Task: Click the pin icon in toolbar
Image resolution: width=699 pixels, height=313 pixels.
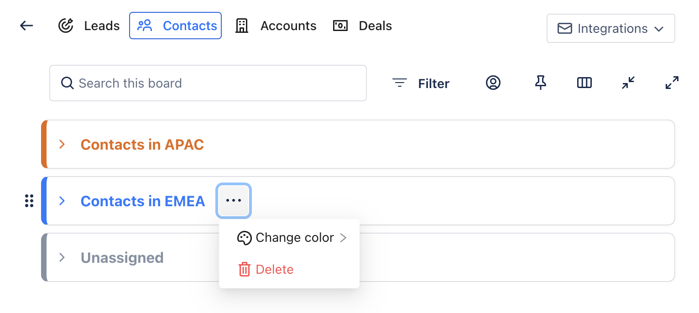Action: [541, 83]
